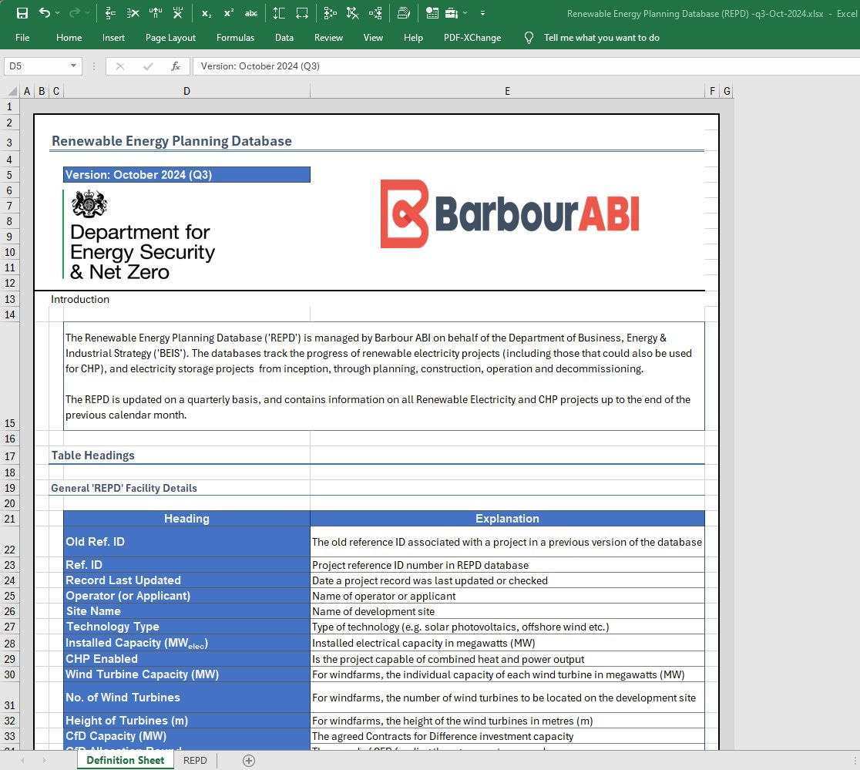
Task: Click the BarbourABI logo image
Action: click(509, 214)
